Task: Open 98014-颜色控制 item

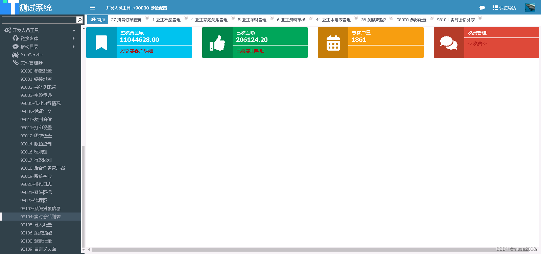Action: 36,144
